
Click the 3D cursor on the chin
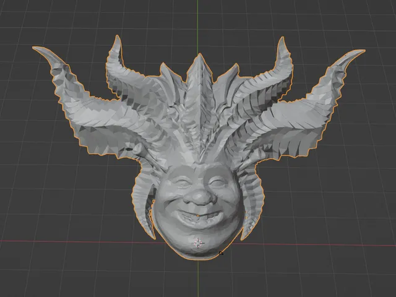coord(198,243)
